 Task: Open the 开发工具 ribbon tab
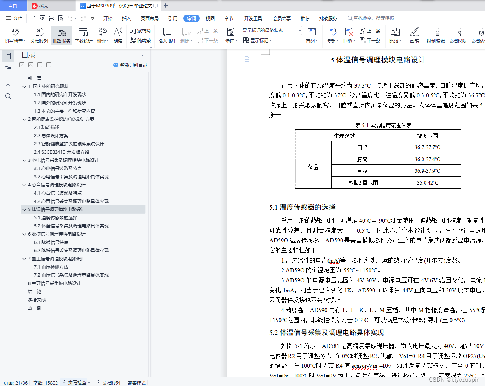[x=253, y=18]
